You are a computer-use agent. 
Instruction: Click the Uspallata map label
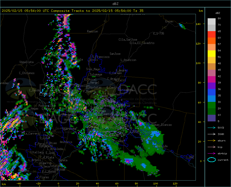coord(26,62)
